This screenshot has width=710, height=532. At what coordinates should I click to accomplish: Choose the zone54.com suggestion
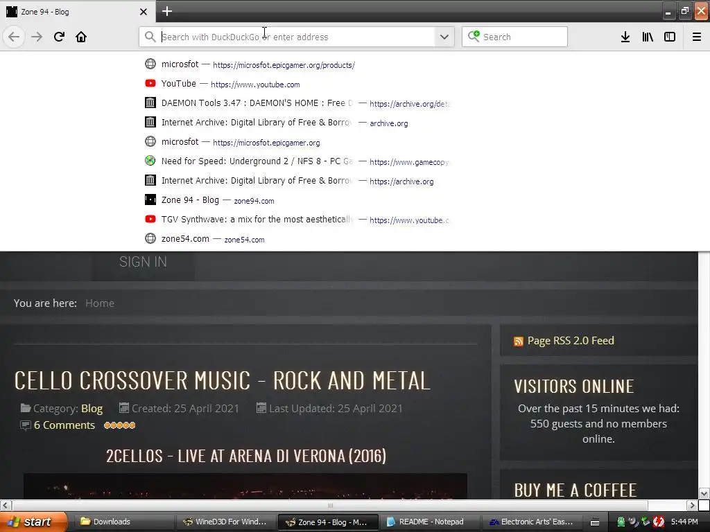pos(297,239)
